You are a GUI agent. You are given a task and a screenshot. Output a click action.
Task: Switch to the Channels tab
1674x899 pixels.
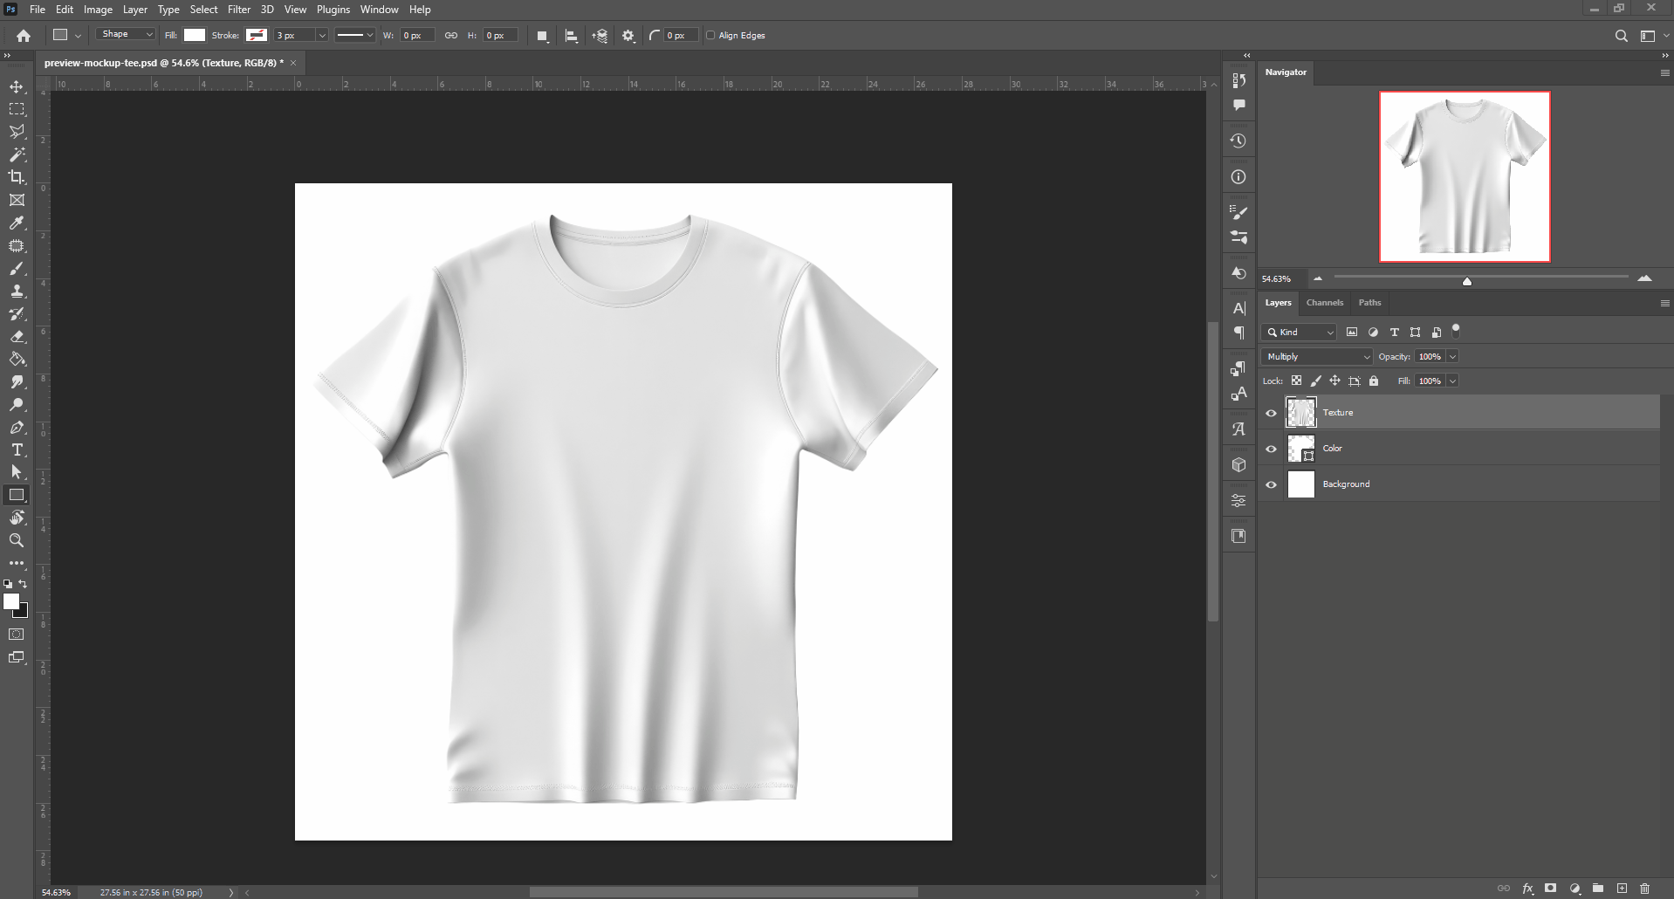pyautogui.click(x=1324, y=303)
